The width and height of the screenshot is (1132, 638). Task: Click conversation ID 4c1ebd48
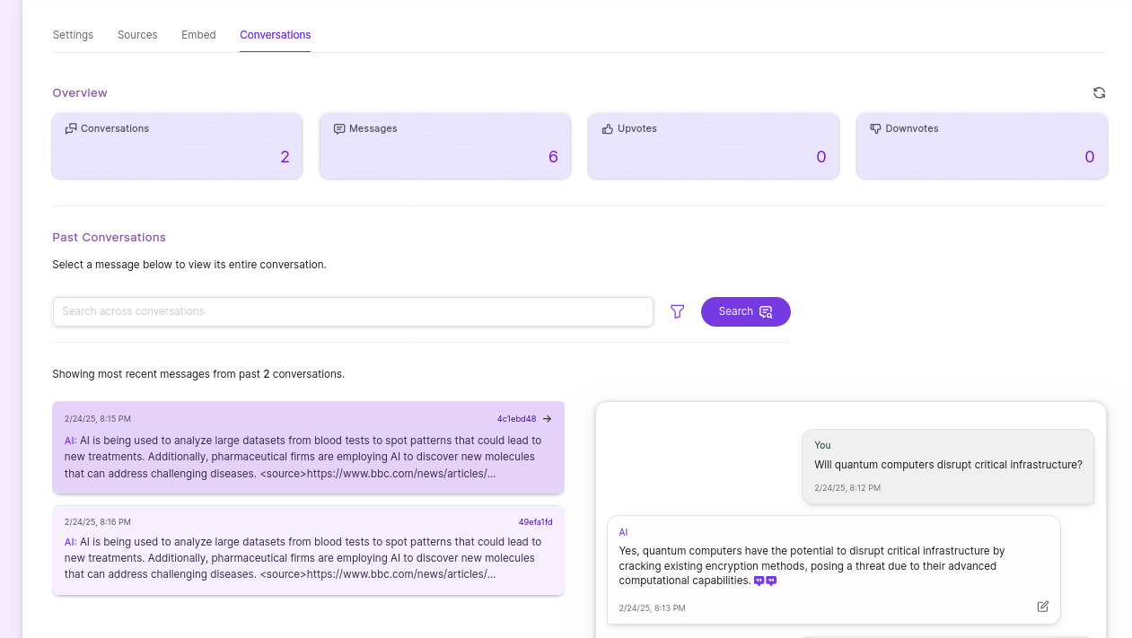point(516,419)
